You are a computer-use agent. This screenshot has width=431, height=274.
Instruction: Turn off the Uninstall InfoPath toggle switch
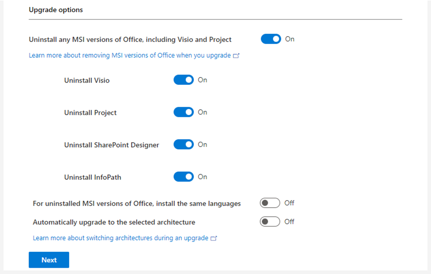183,177
